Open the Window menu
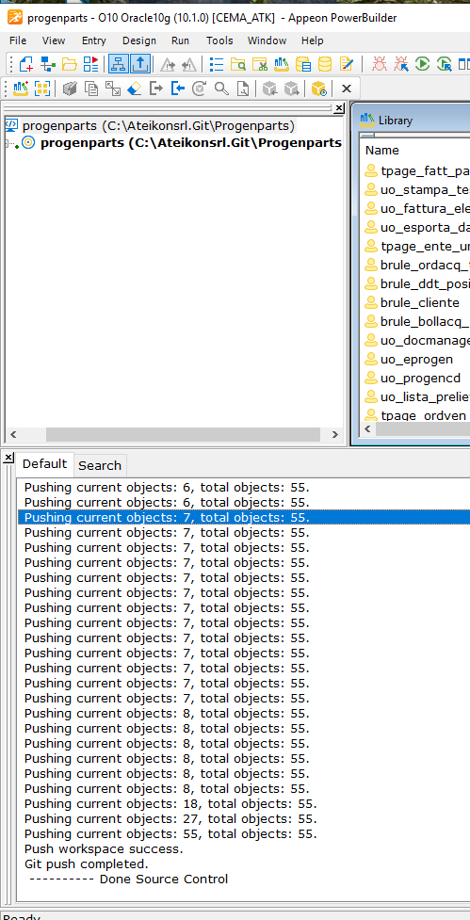The image size is (470, 920). [x=267, y=40]
